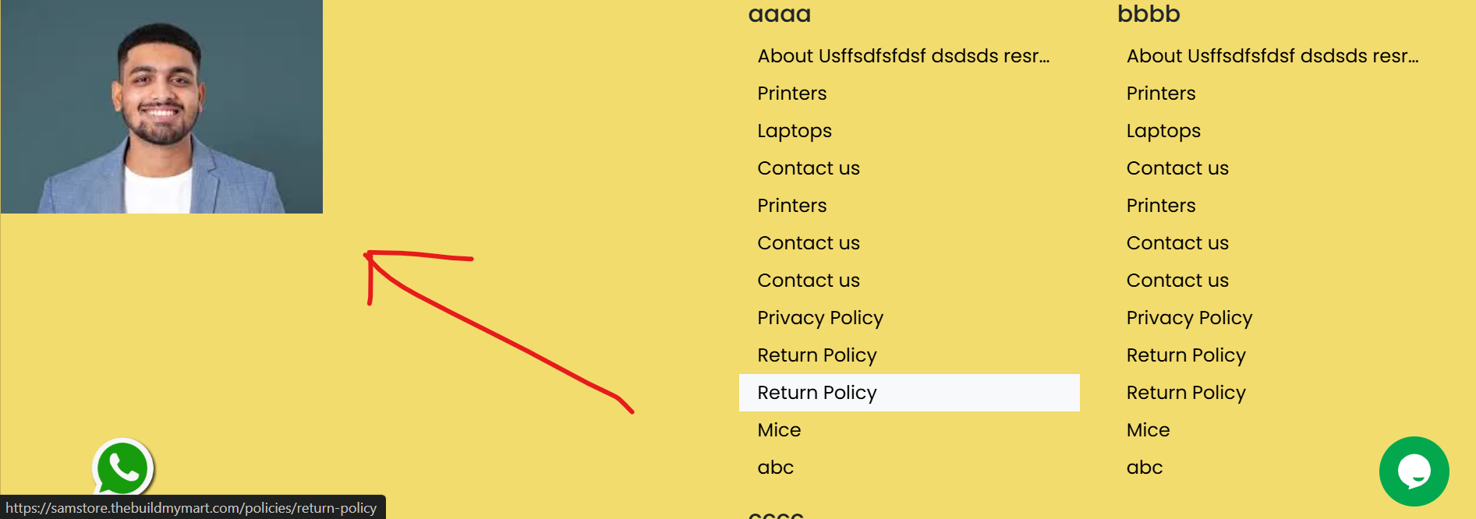Open Privacy Policy under bbbb
The image size is (1476, 519).
[x=1189, y=318]
